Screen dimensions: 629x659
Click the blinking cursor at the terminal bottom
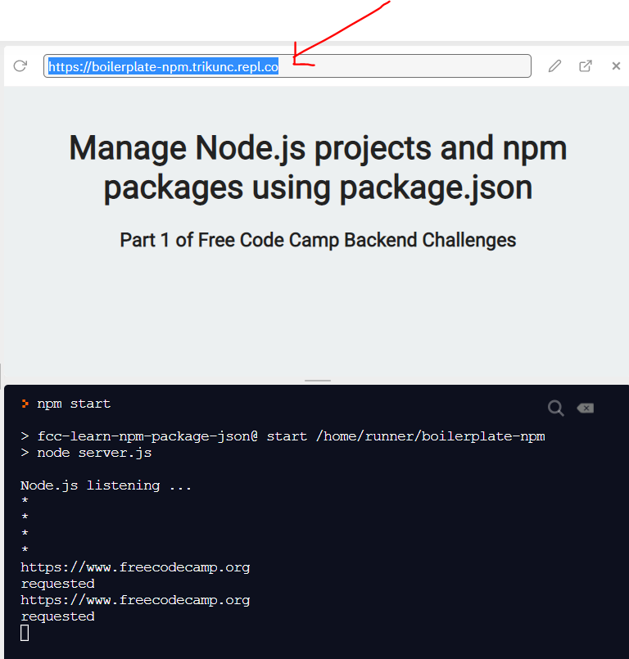tap(25, 632)
